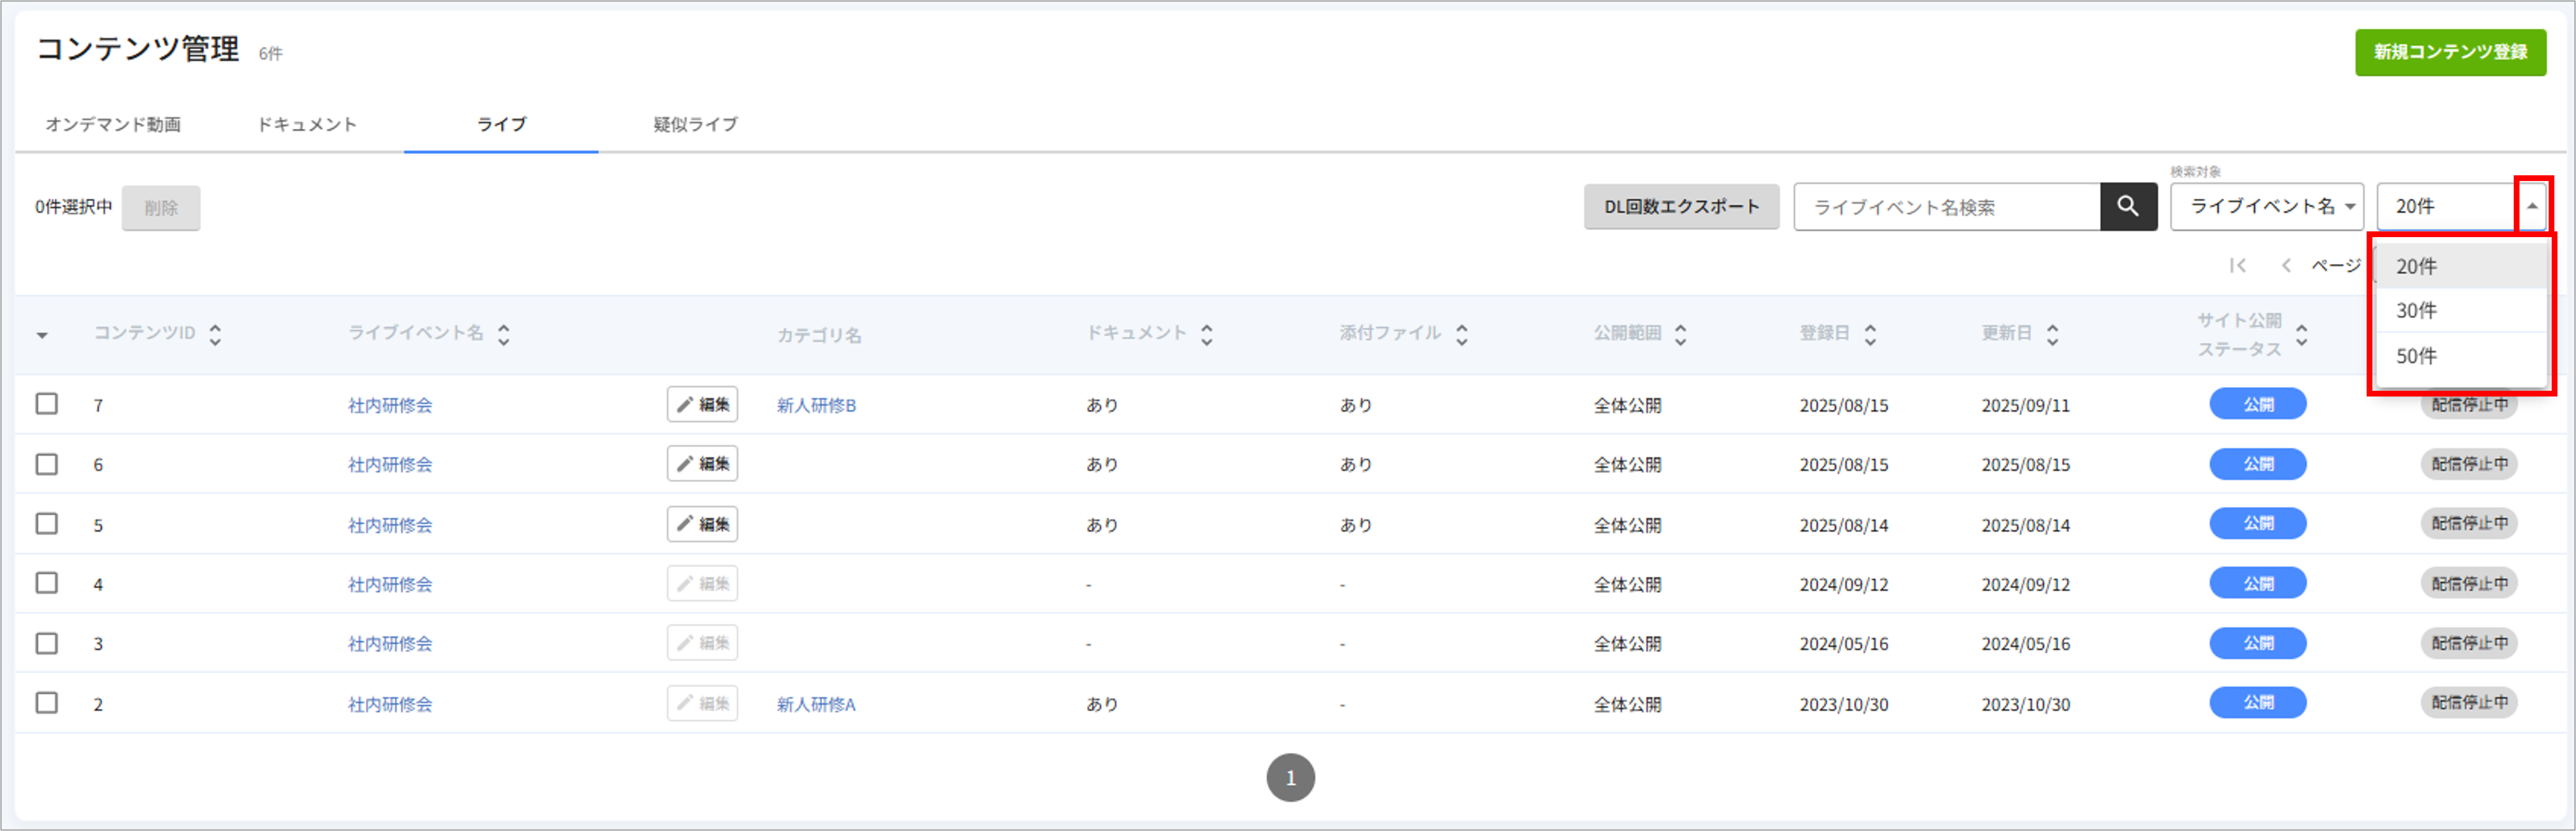Switch to the 疑似ライブ tab
The image size is (2576, 831).
pos(696,124)
